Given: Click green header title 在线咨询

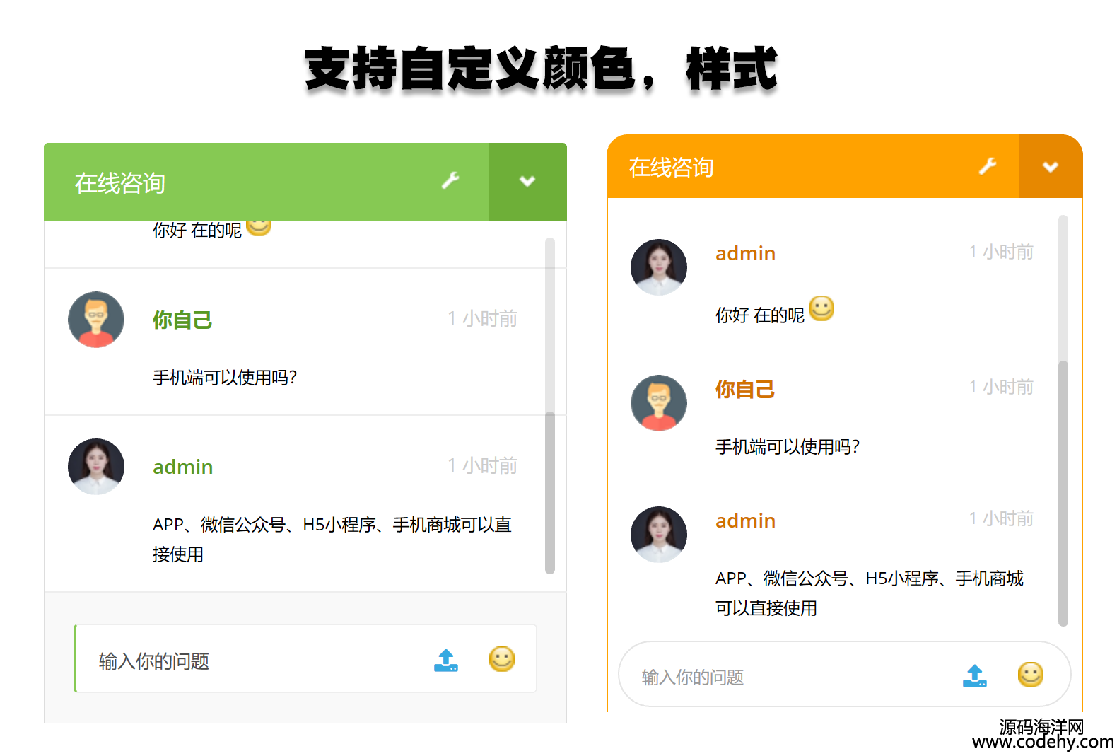Looking at the screenshot, I should point(120,183).
